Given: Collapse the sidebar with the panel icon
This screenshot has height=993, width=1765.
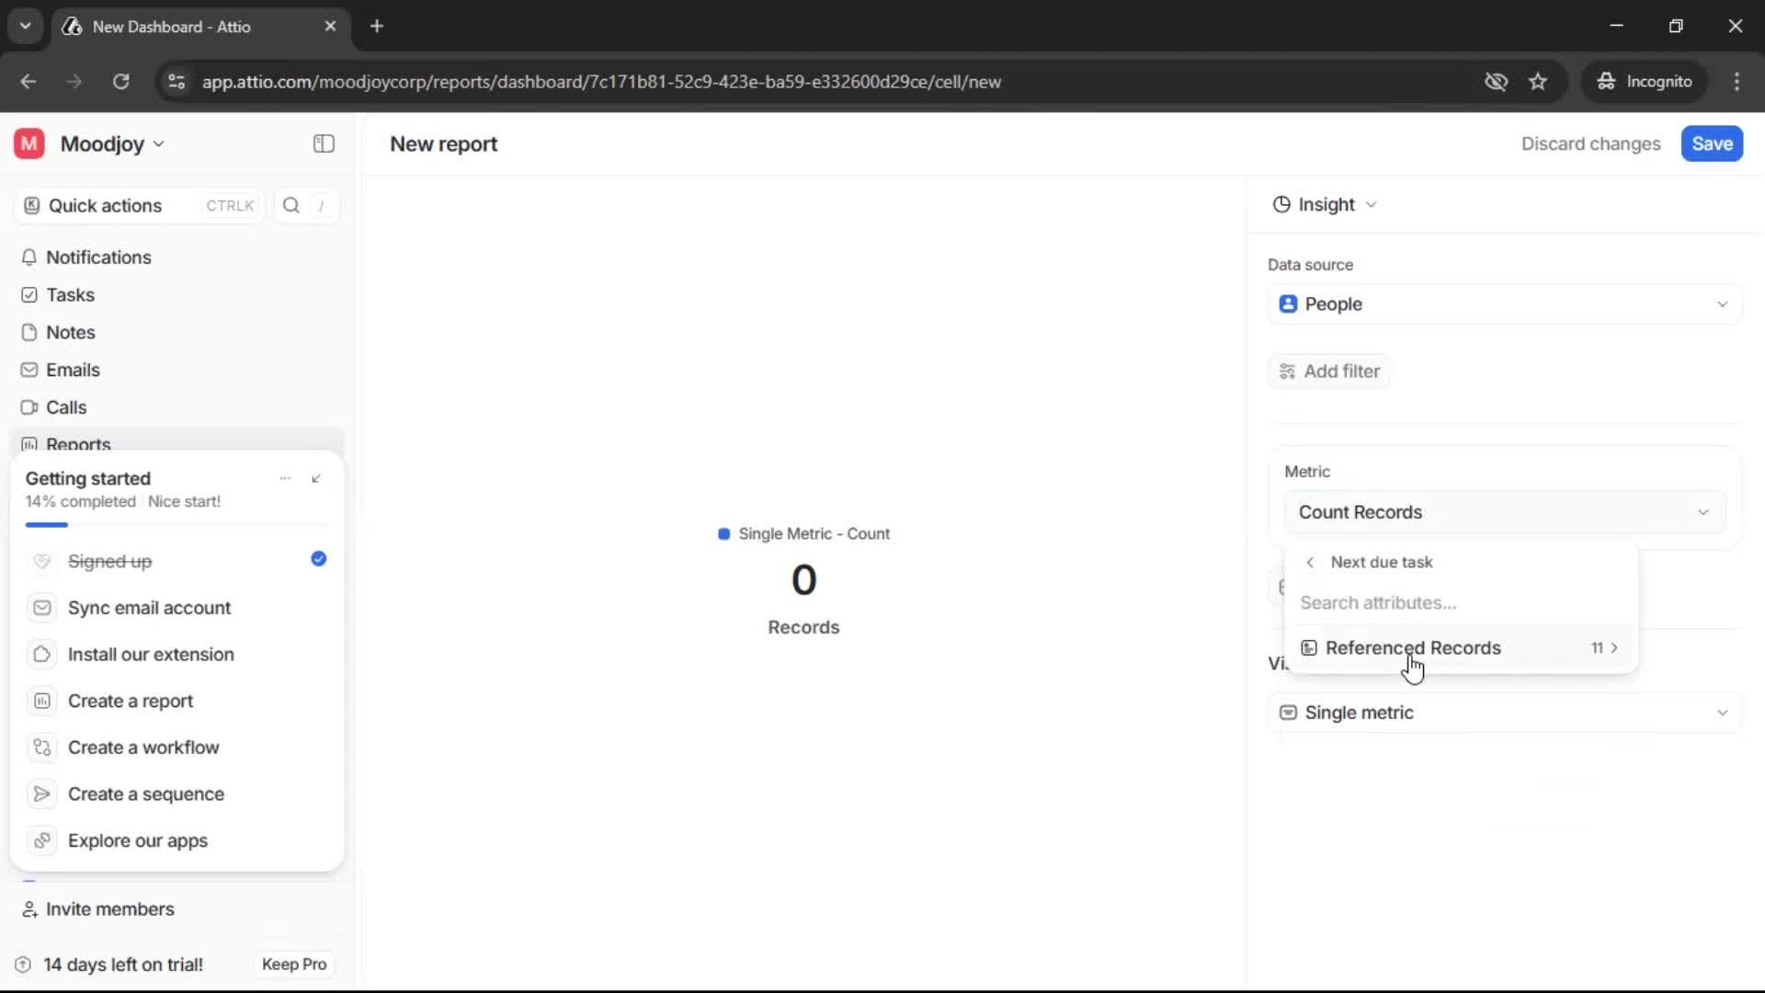Looking at the screenshot, I should point(323,143).
